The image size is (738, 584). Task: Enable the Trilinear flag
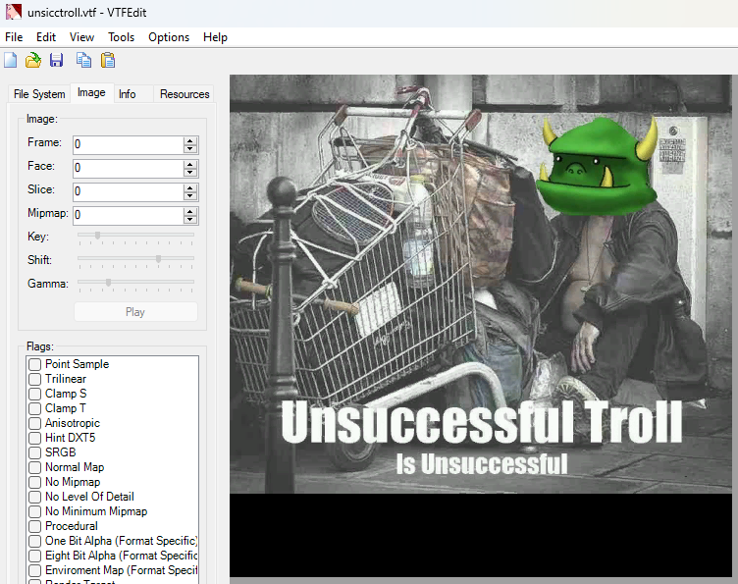point(34,379)
